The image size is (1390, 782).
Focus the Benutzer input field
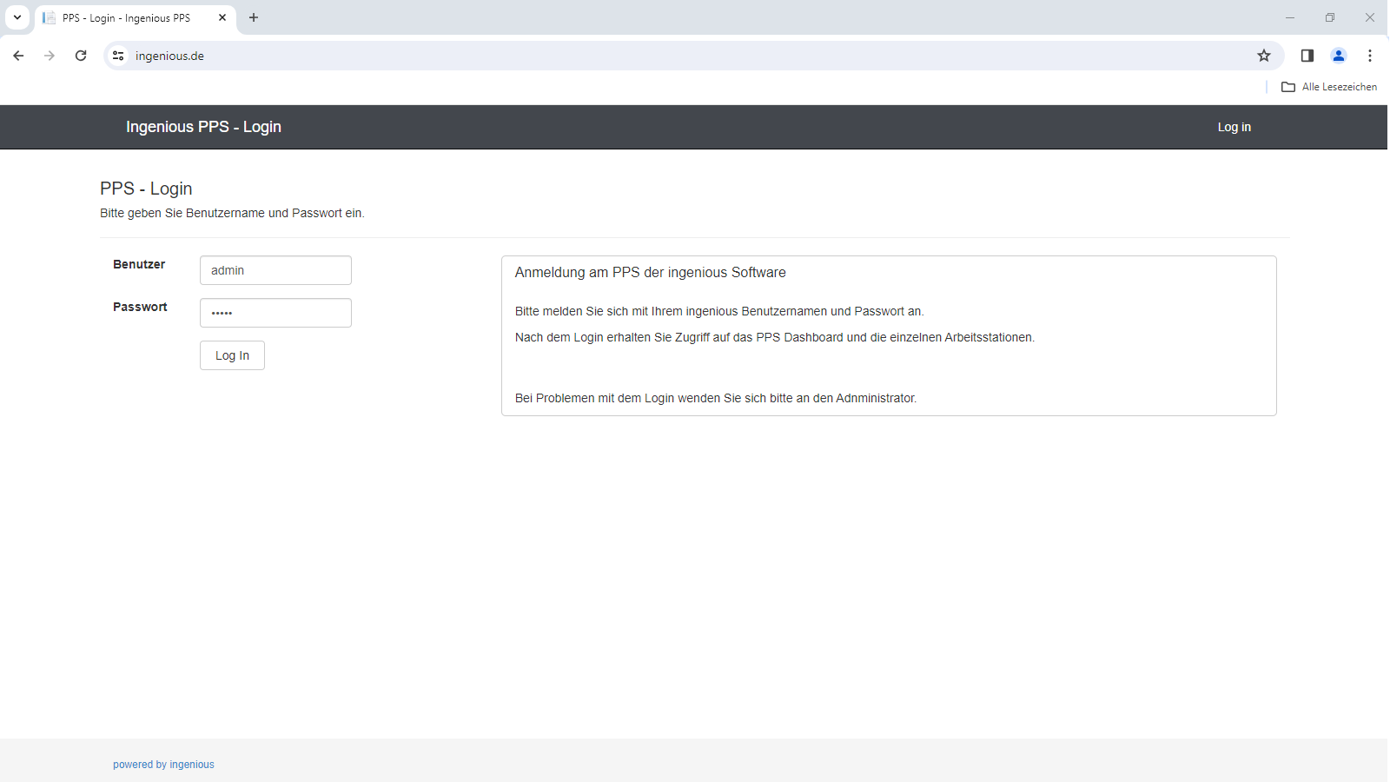pos(275,270)
